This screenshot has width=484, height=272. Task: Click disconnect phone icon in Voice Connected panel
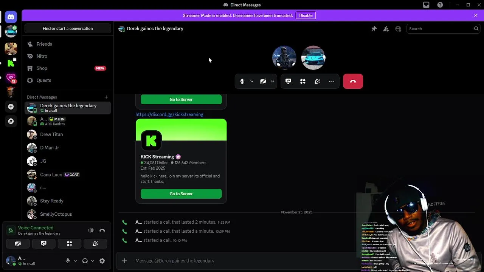pyautogui.click(x=102, y=230)
